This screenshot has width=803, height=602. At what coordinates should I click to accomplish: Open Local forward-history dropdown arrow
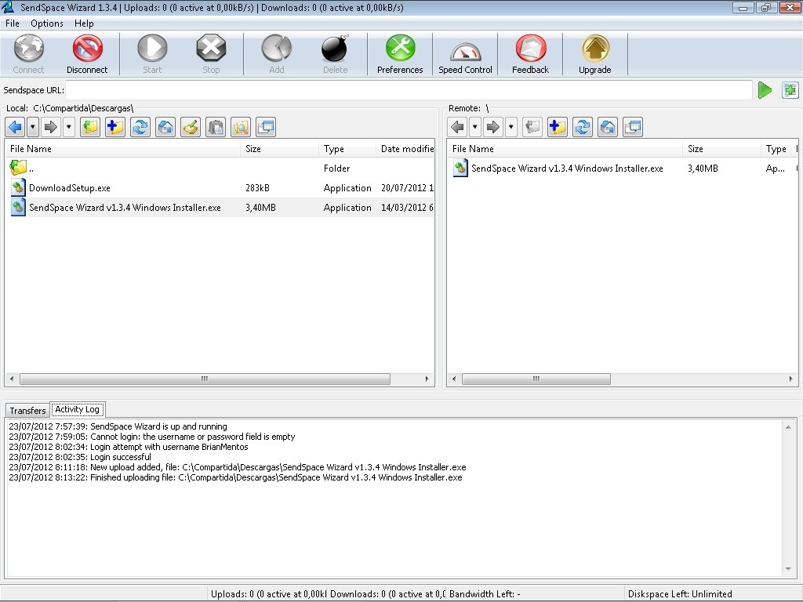pyautogui.click(x=69, y=127)
